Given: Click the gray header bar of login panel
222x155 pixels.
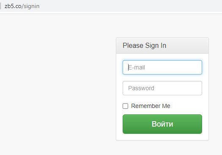Looking at the screenshot, I should click(162, 46).
